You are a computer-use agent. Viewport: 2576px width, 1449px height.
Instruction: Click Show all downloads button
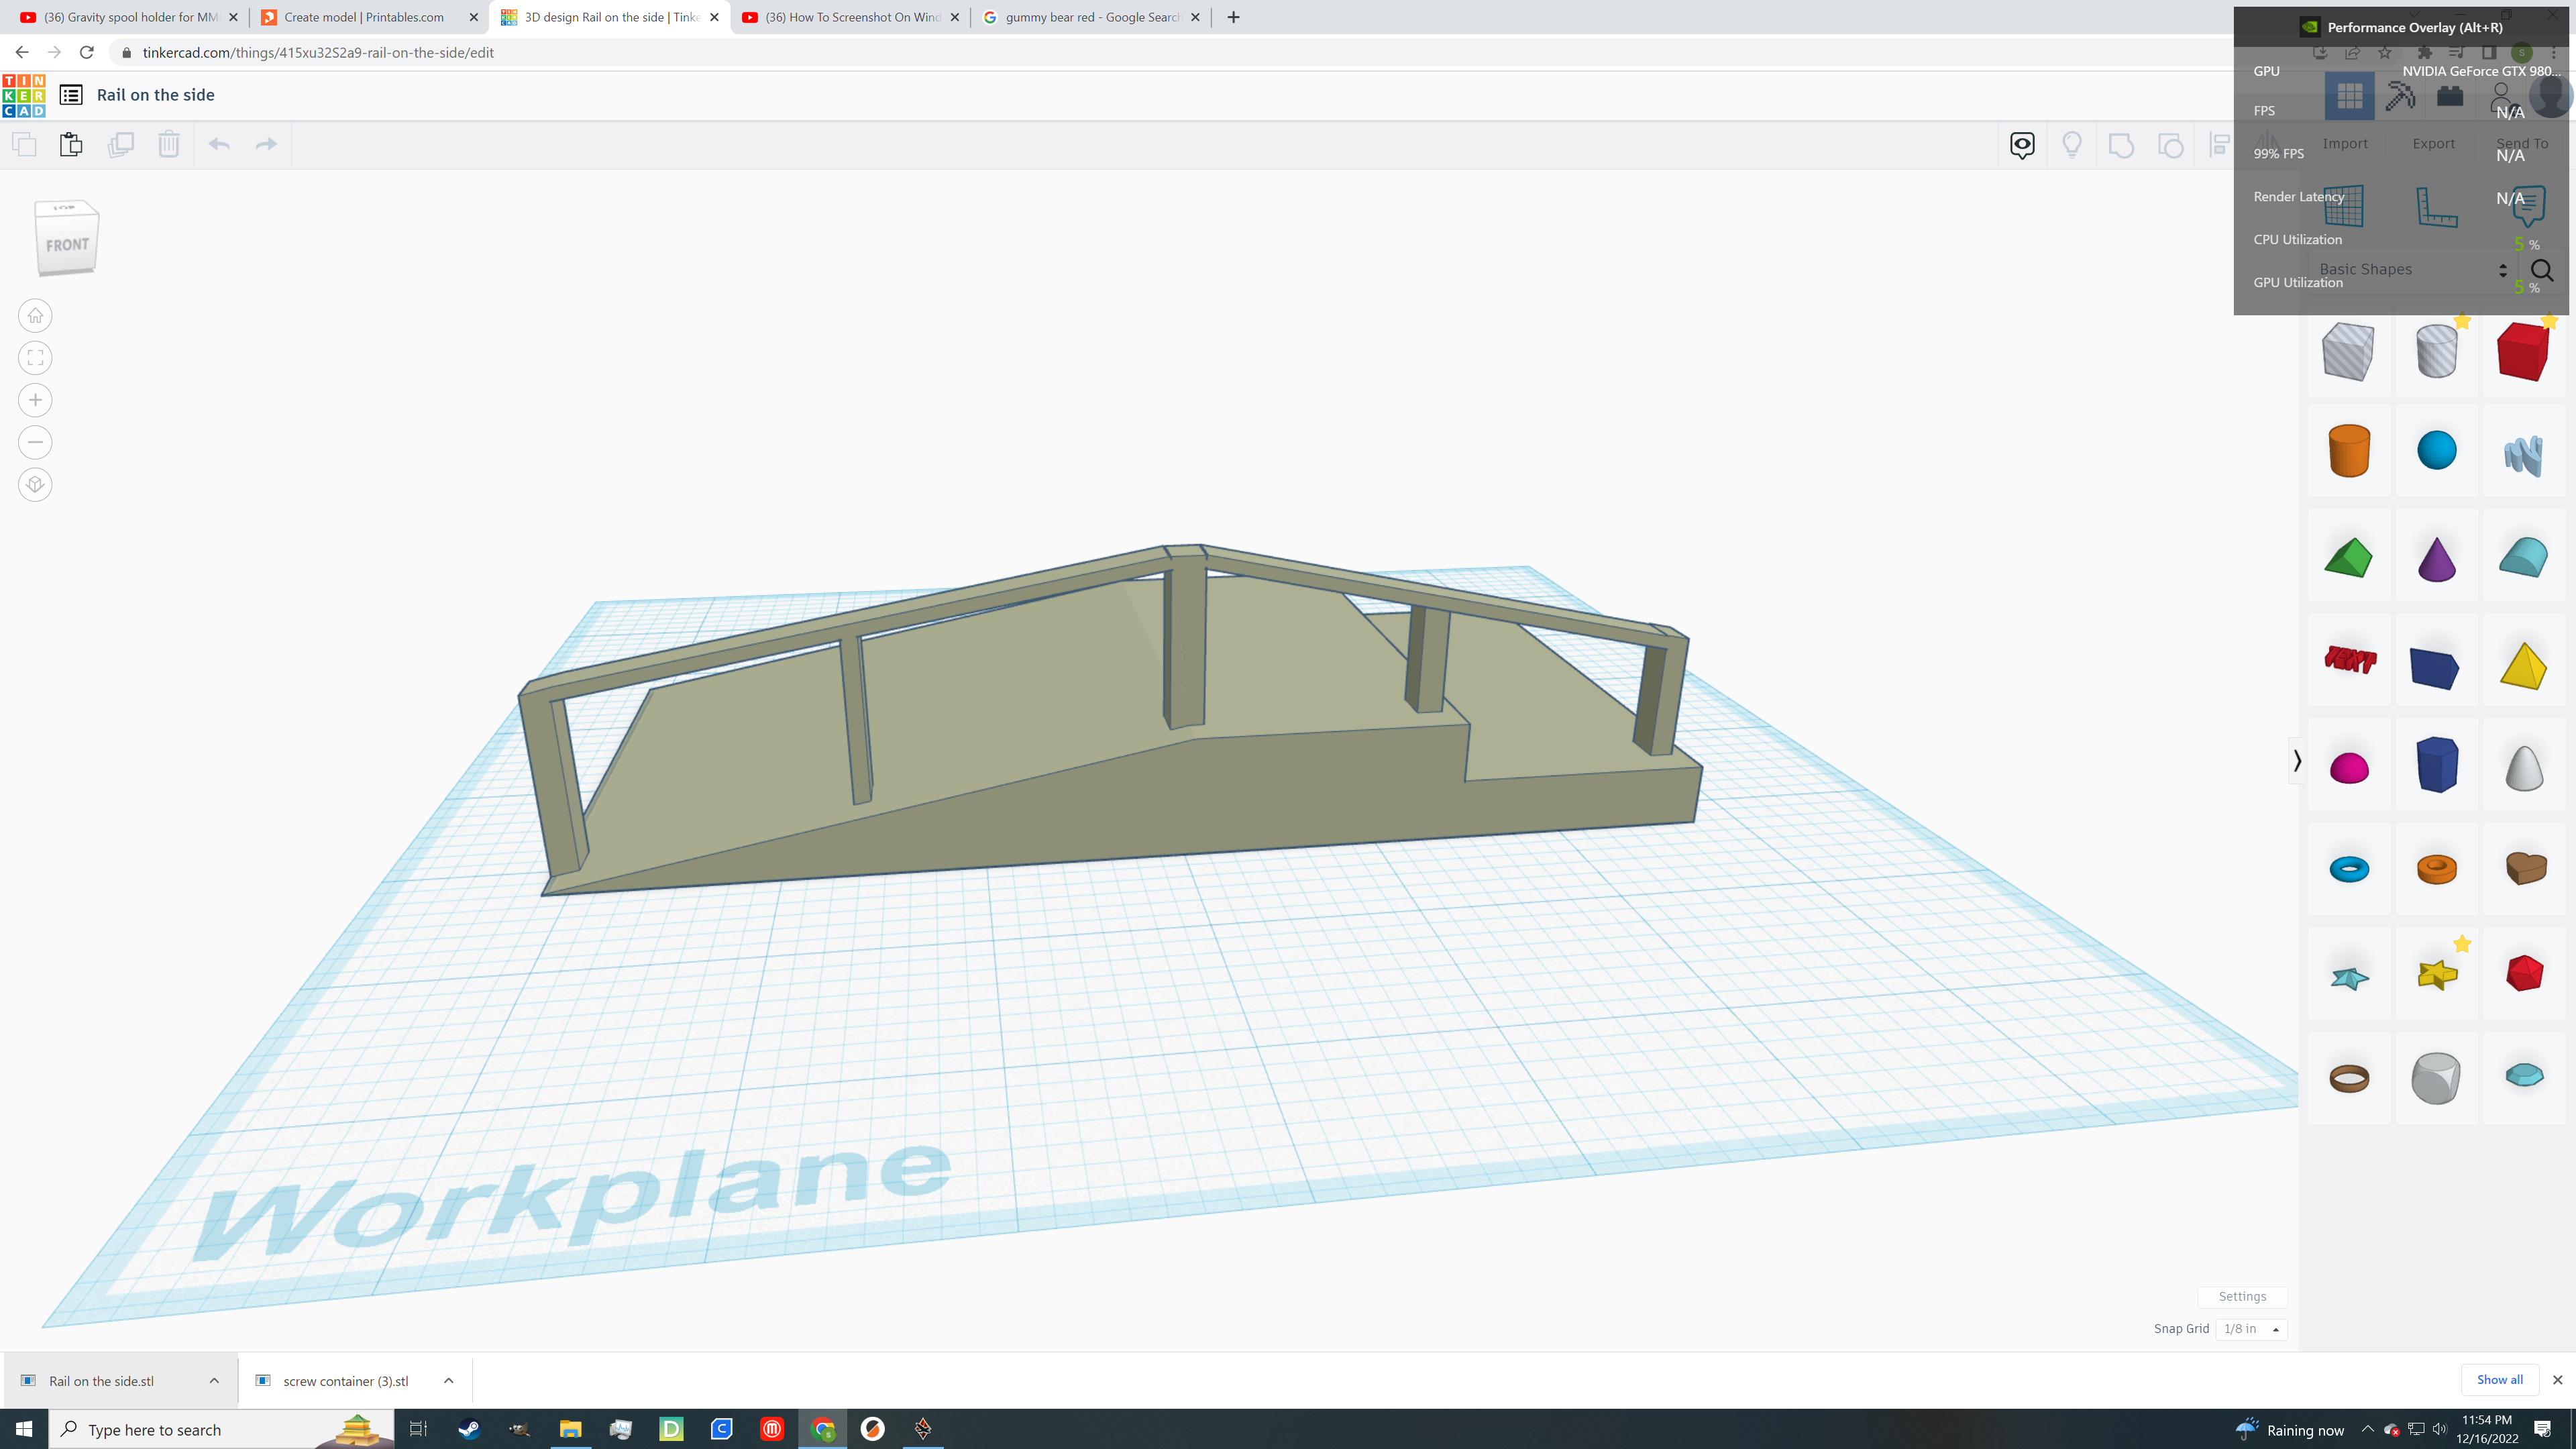tap(2499, 1380)
